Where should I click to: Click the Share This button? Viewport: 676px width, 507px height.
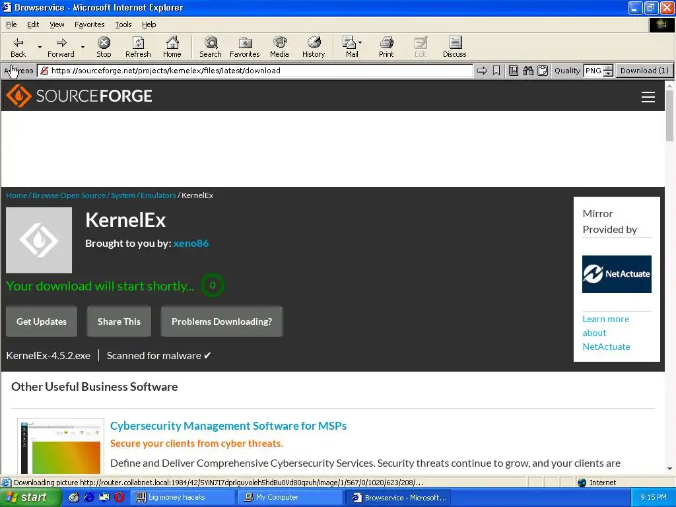pos(119,321)
